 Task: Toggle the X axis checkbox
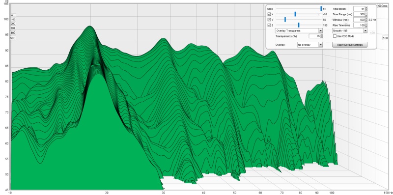tap(269, 14)
